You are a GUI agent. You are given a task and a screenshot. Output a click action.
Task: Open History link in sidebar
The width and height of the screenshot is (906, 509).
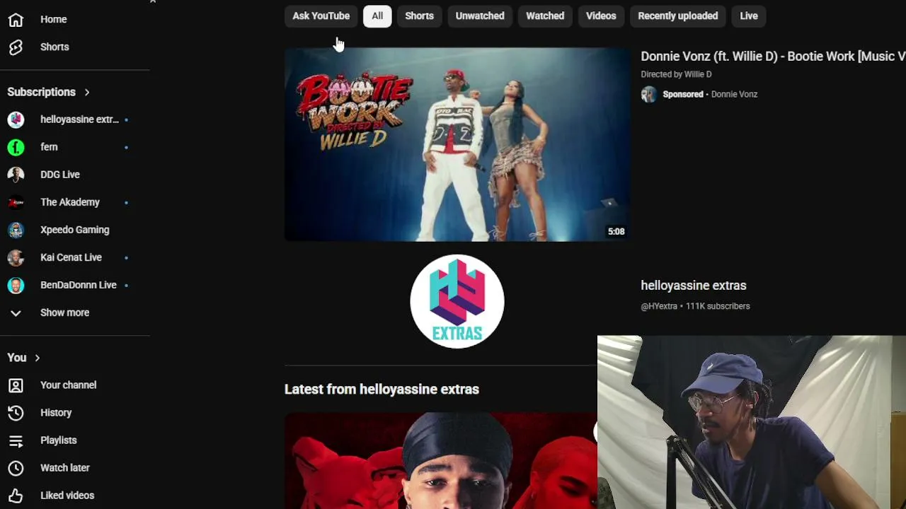click(56, 413)
